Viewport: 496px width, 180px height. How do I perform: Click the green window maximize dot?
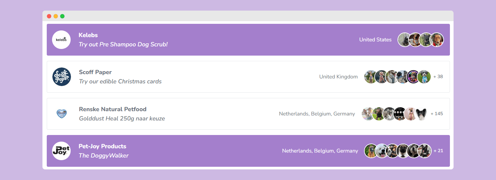(62, 16)
